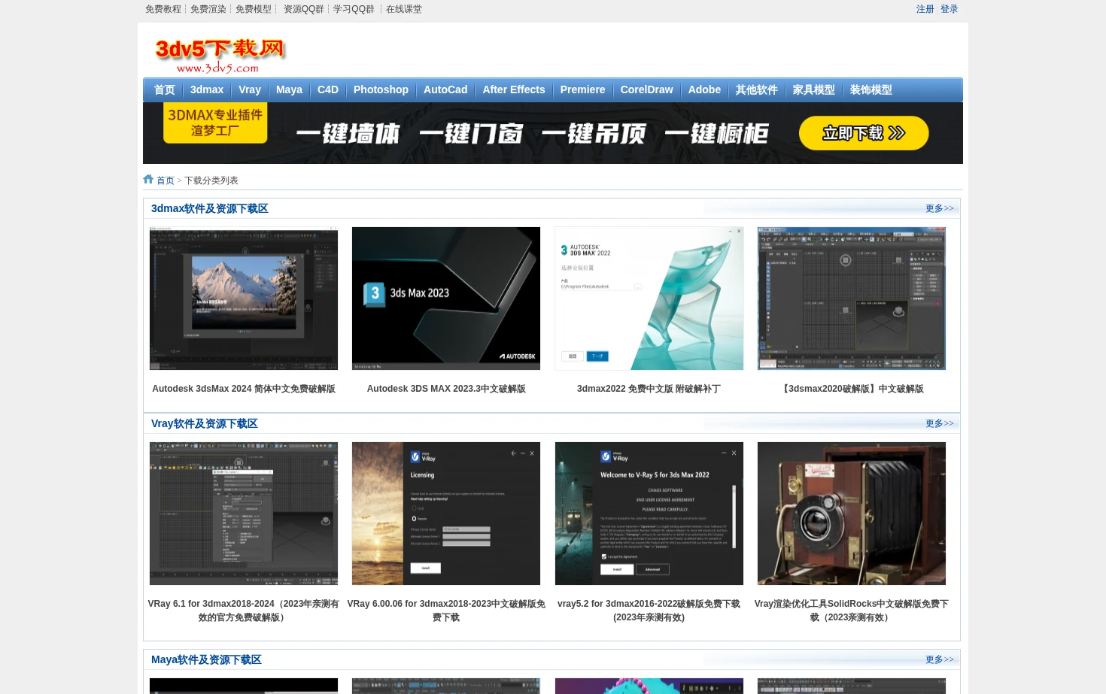Viewport: 1106px width, 694px height.
Task: Click the 登录 login link
Action: [x=949, y=9]
